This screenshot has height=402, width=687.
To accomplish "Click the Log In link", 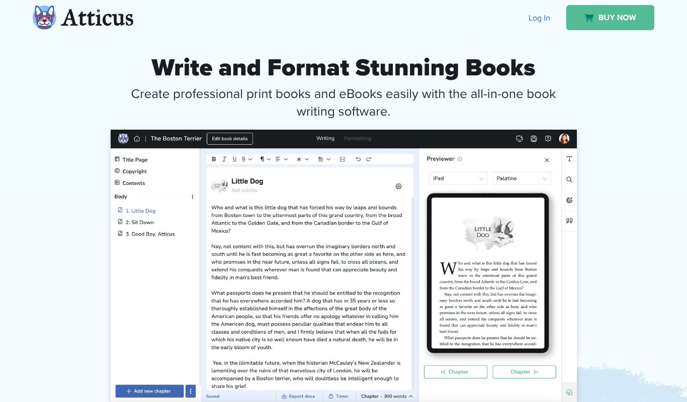I will [x=539, y=18].
